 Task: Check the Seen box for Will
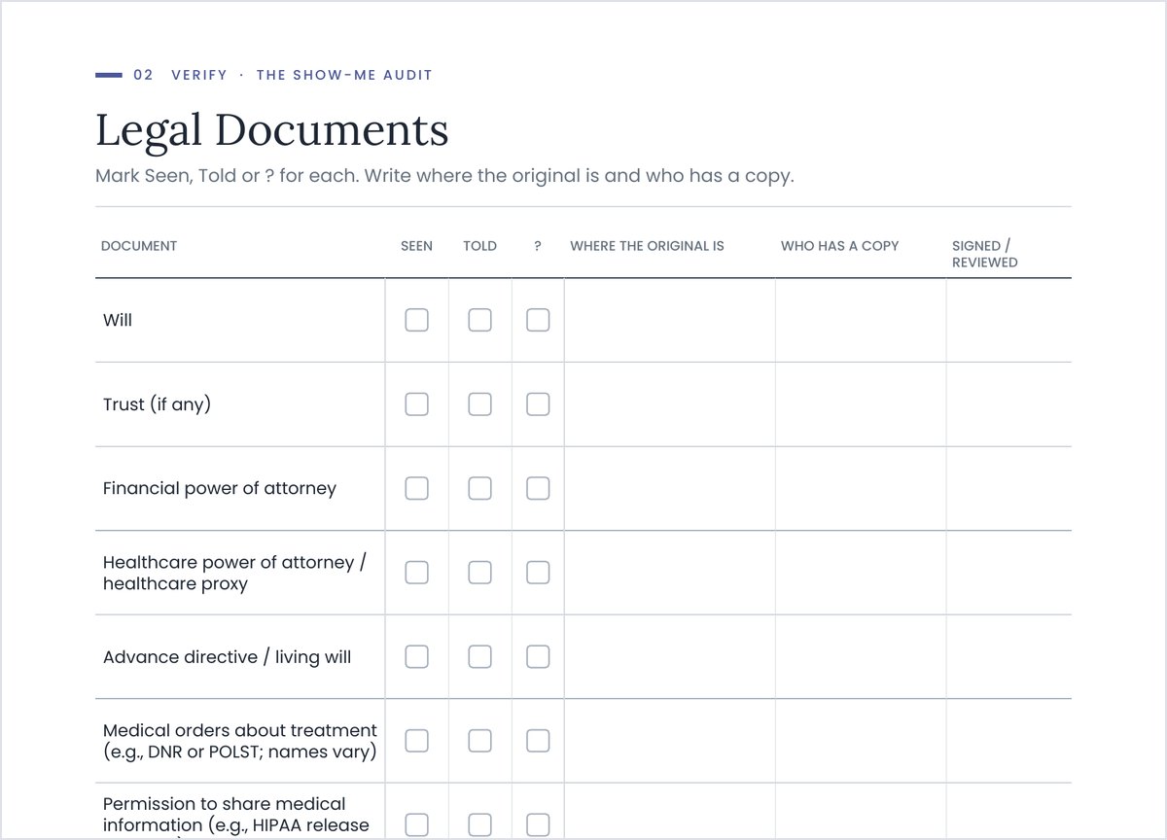(416, 320)
